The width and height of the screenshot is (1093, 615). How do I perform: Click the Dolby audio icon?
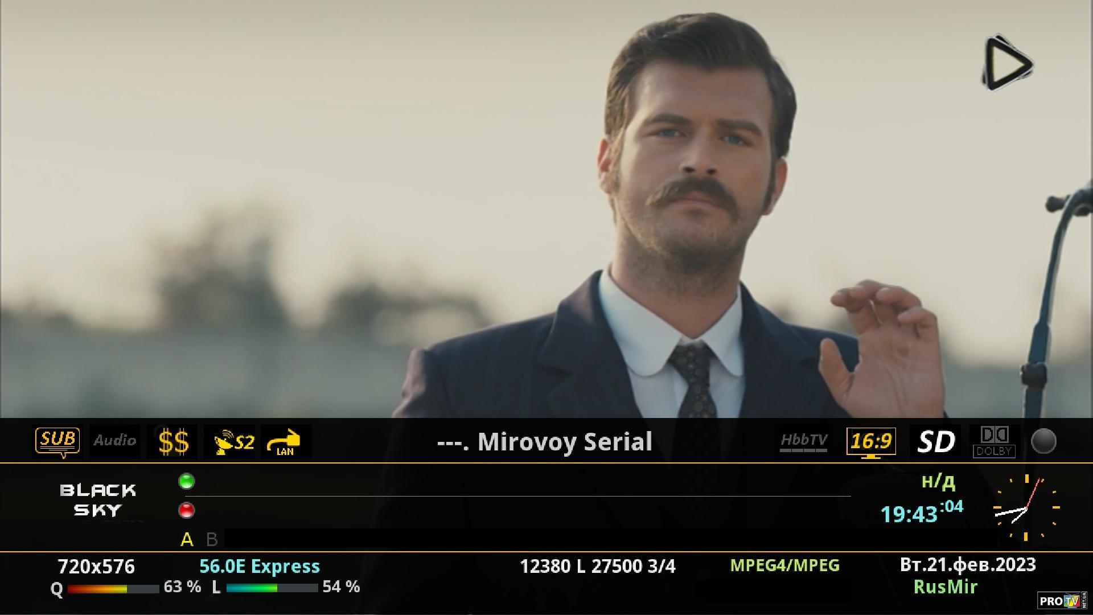click(x=994, y=442)
